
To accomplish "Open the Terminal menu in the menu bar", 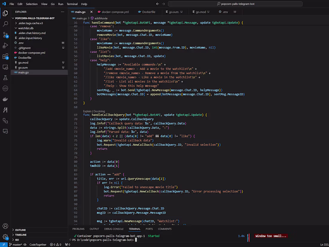I will pyautogui.click(x=72, y=4).
